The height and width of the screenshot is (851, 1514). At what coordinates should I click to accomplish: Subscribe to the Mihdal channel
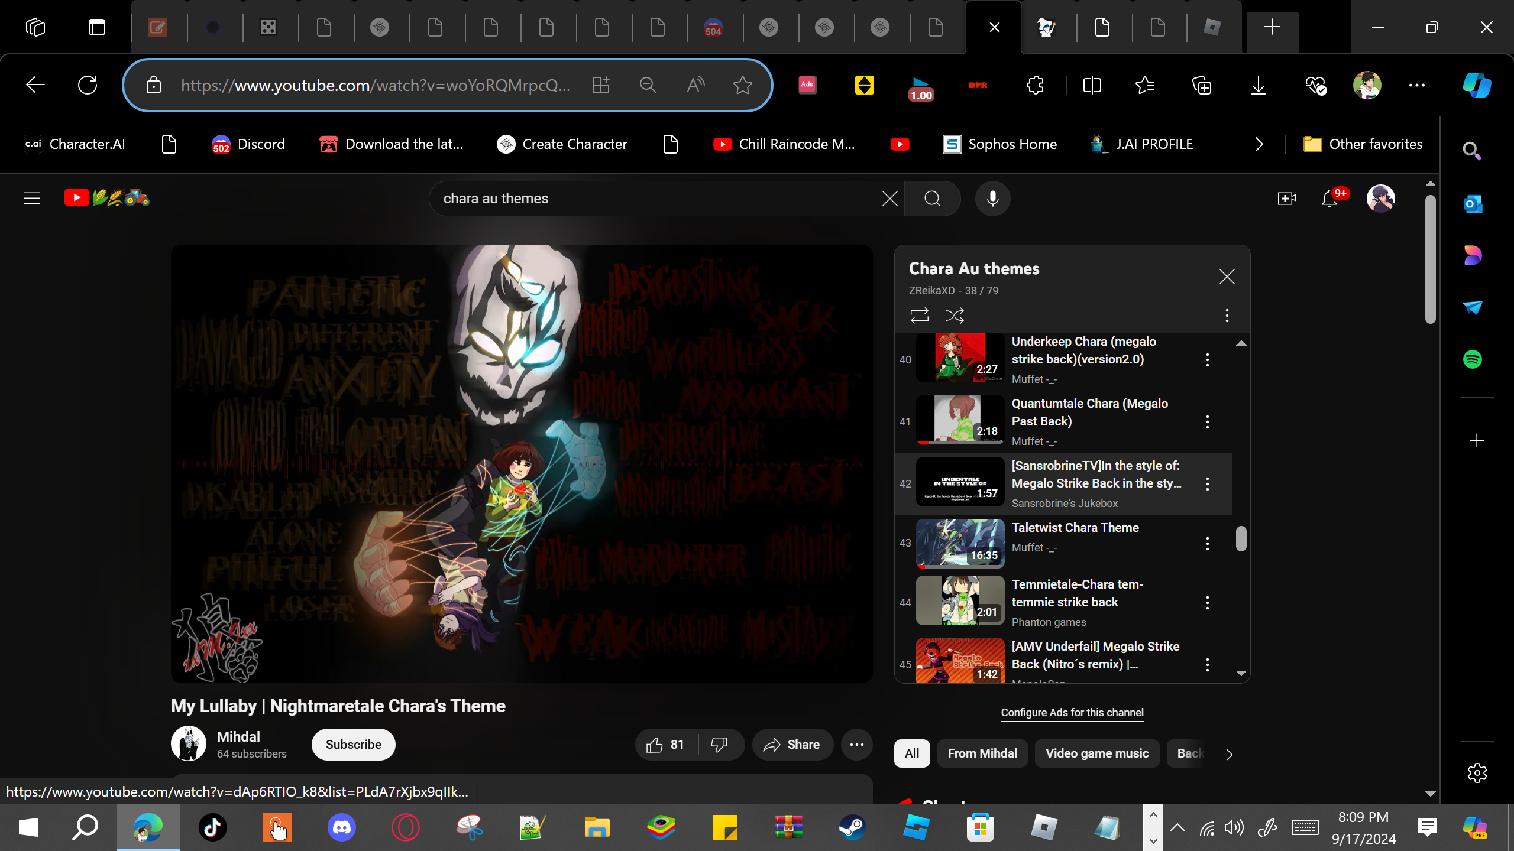pos(353,745)
